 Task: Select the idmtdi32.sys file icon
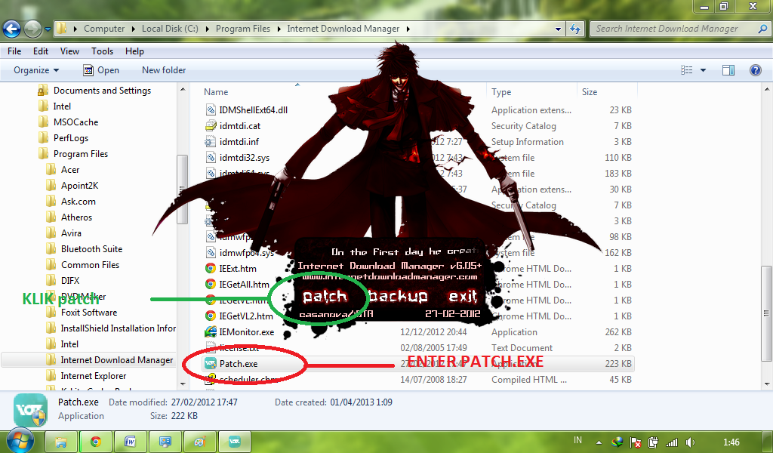211,158
